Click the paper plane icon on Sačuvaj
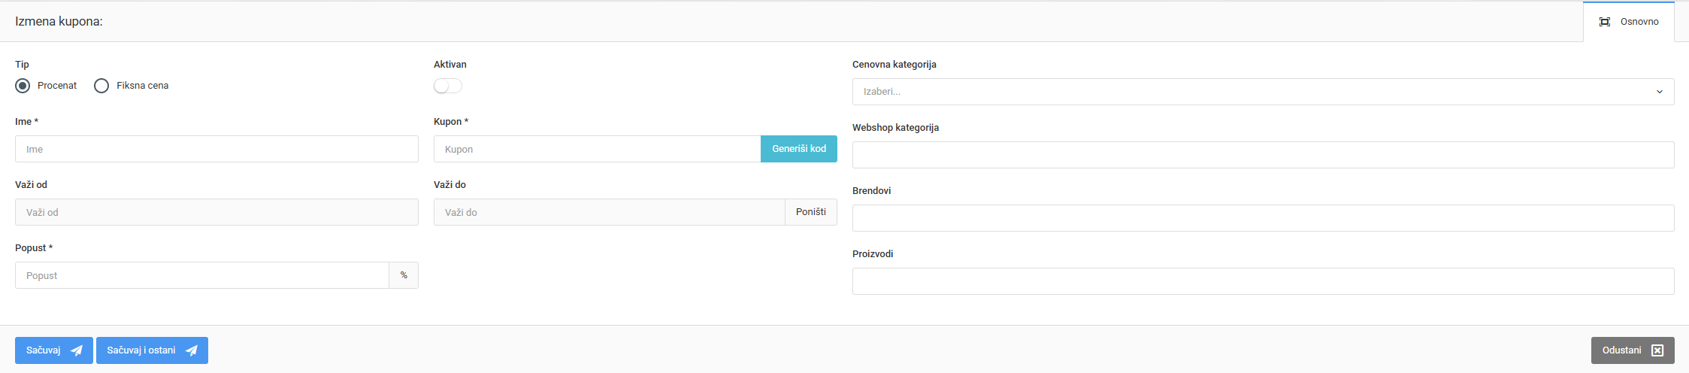 coord(77,350)
